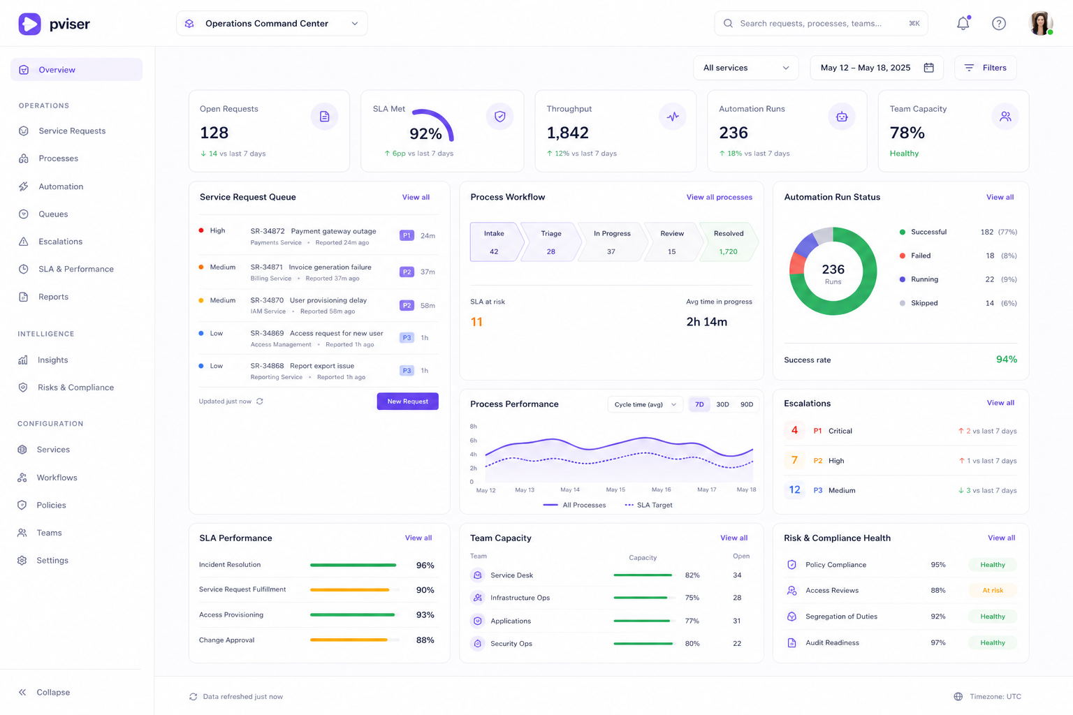Click the Team Capacity people icon
This screenshot has width=1073, height=715.
click(x=1005, y=117)
